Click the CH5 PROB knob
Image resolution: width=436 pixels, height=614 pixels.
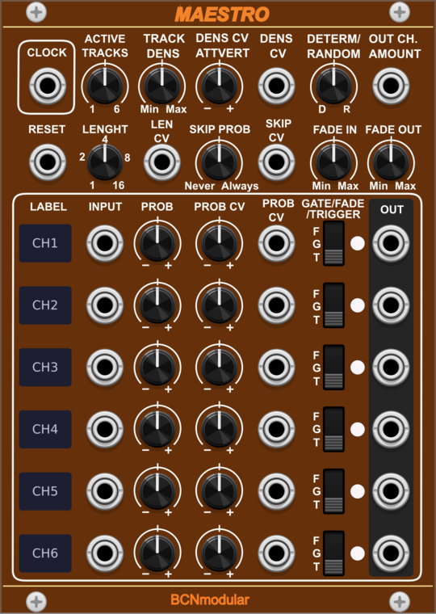pos(157,490)
